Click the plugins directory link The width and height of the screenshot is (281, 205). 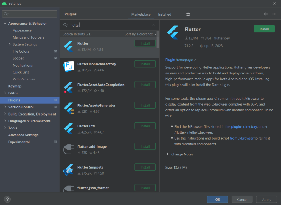[x=244, y=126]
